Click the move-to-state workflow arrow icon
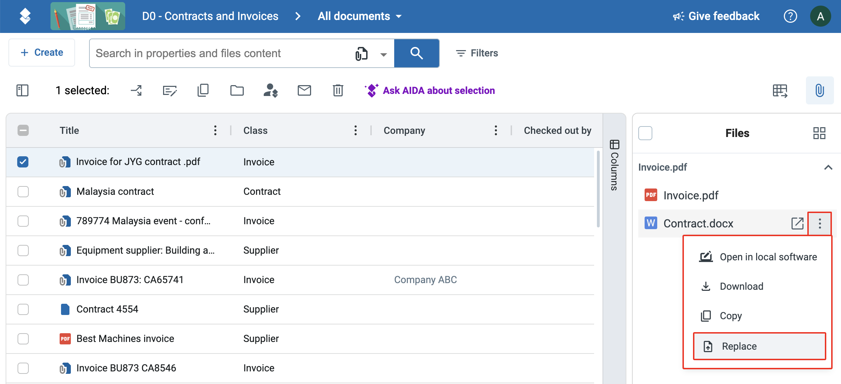 coord(136,90)
